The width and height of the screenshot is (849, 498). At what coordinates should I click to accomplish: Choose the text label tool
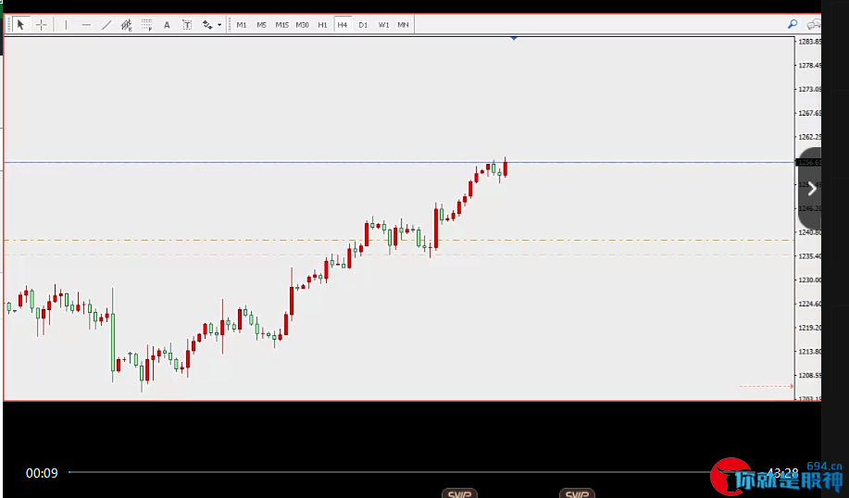tap(187, 24)
